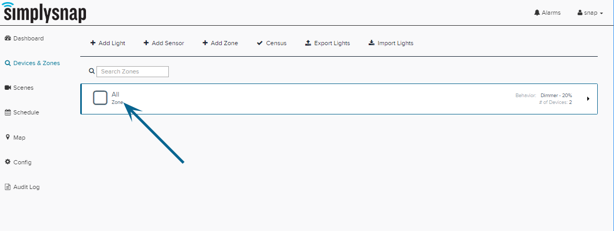Click the Config gear icon
This screenshot has height=231, width=614.
pos(7,162)
